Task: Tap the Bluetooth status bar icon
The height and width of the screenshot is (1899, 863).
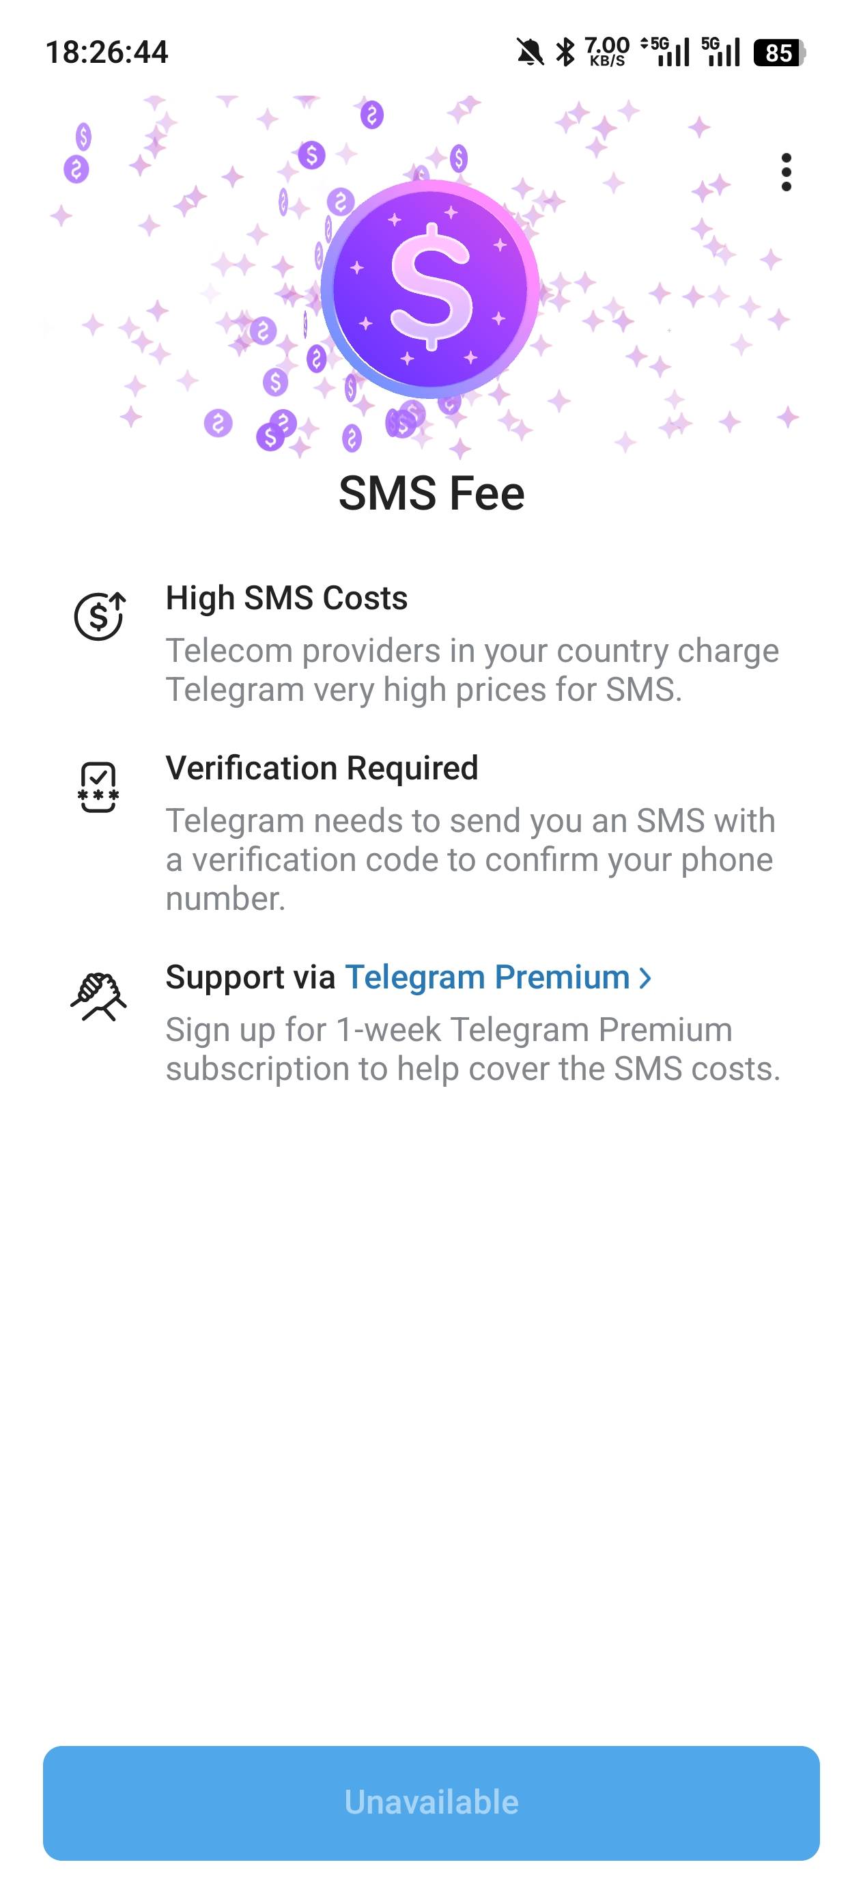Action: pyautogui.click(x=565, y=53)
